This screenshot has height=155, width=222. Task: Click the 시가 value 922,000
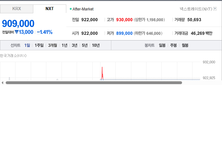point(89,33)
